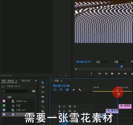
Task: Click Go to Out point button
Action: [x=125, y=73]
